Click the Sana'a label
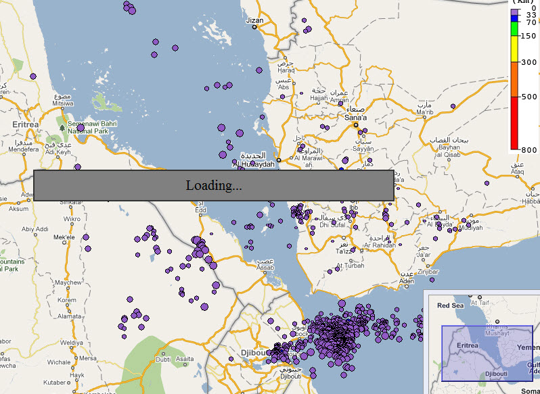 pyautogui.click(x=356, y=118)
